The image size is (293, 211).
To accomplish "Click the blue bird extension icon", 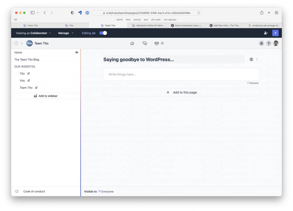I will point(80,13).
